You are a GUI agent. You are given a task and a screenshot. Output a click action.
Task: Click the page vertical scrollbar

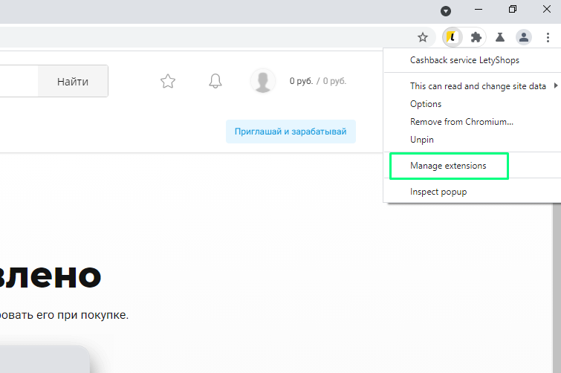557,288
